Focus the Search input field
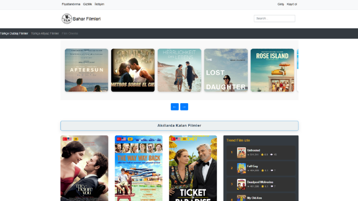 point(274,18)
